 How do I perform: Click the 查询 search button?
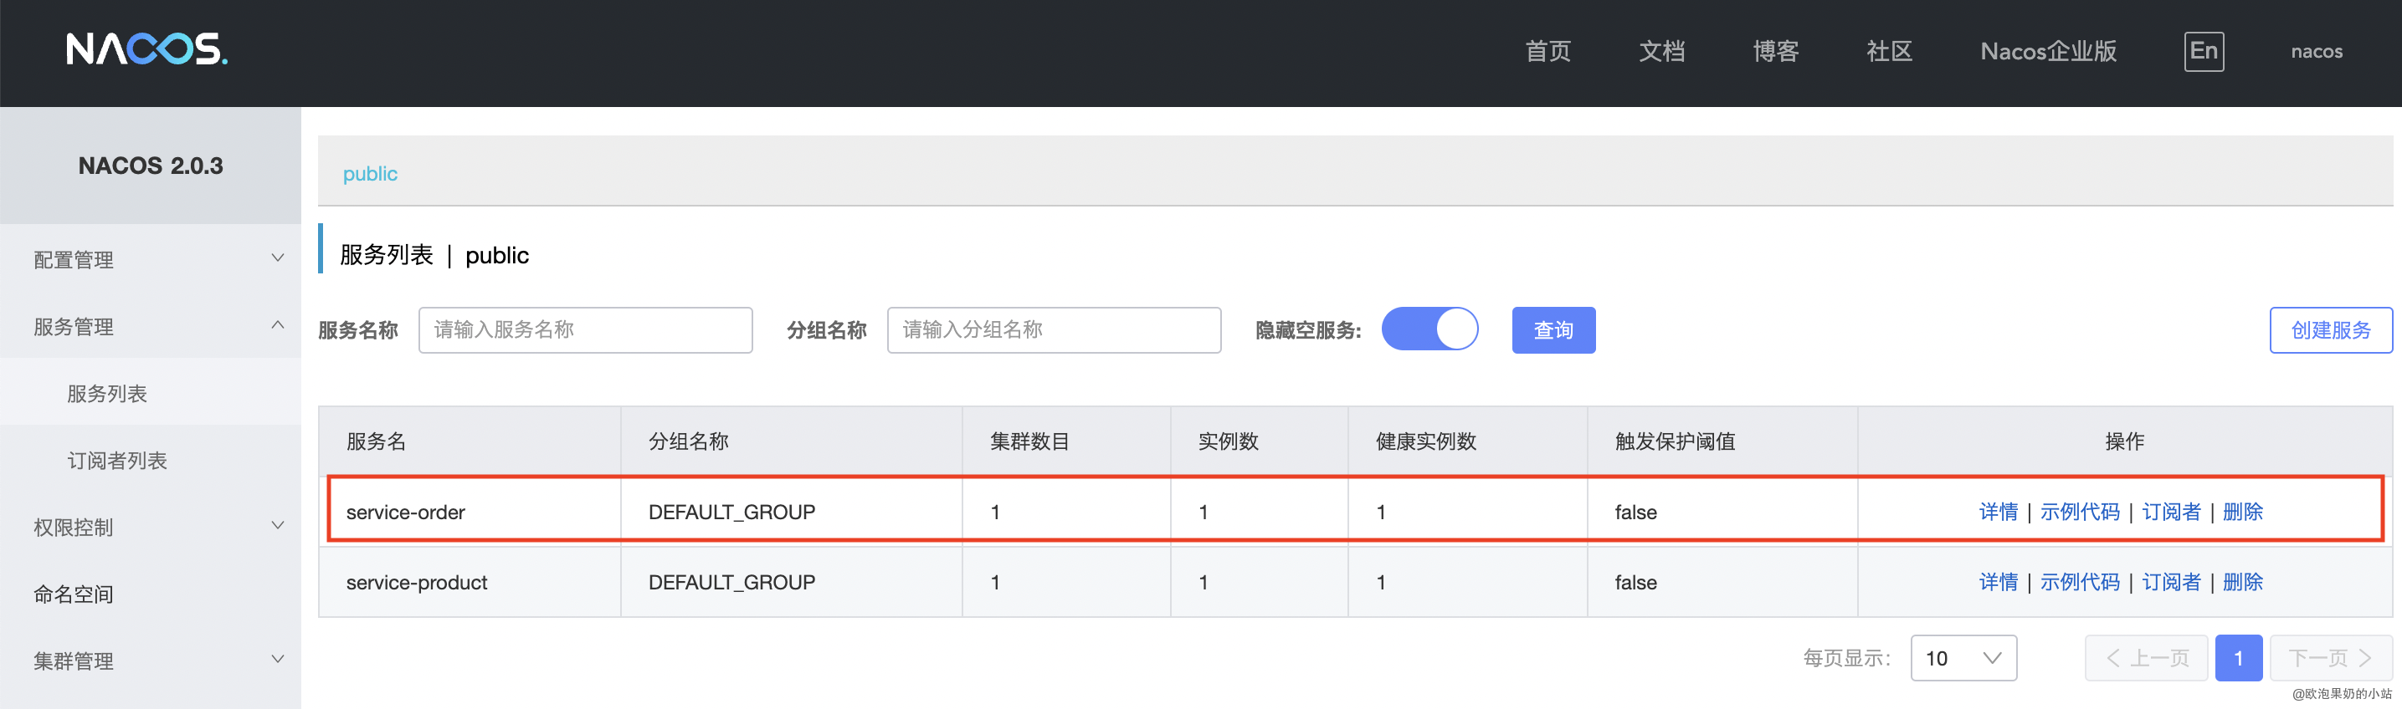(x=1553, y=329)
